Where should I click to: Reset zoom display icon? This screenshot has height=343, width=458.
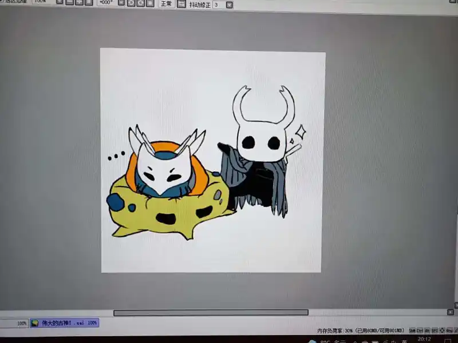89,2
